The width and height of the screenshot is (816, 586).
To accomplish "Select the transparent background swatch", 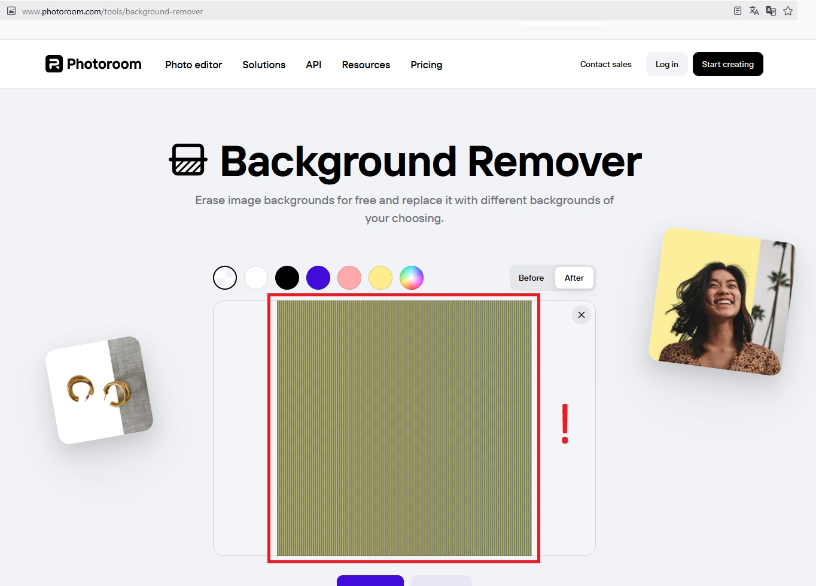I will [x=225, y=278].
